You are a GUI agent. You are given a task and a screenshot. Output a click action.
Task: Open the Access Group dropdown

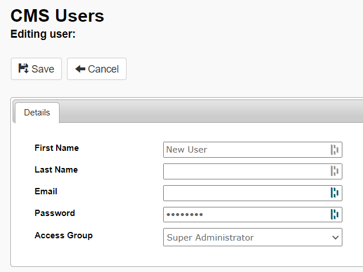click(252, 237)
